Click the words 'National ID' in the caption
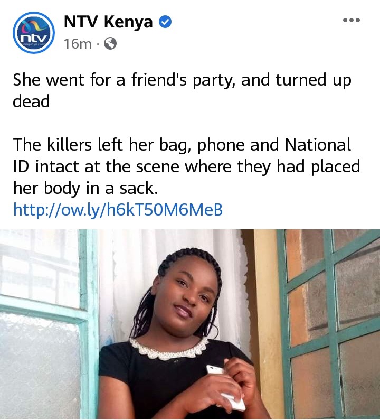 pos(182,156)
